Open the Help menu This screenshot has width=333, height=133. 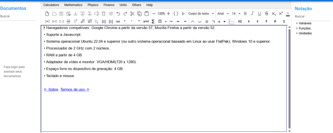[x=149, y=5]
